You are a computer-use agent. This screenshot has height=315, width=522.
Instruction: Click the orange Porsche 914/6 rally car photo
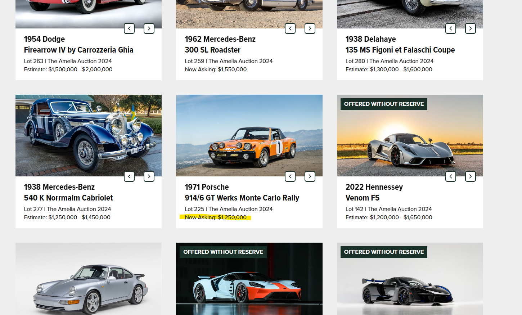click(x=249, y=135)
